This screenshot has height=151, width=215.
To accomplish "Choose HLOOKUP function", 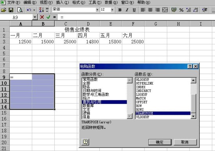I will click(x=142, y=80).
